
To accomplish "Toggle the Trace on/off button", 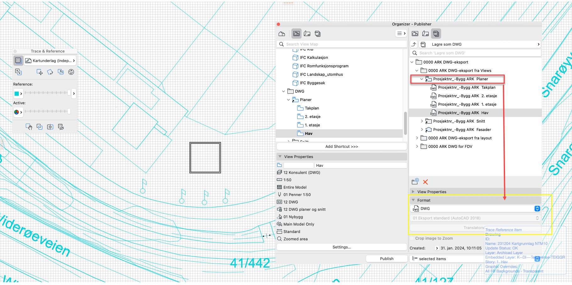I will click(18, 60).
